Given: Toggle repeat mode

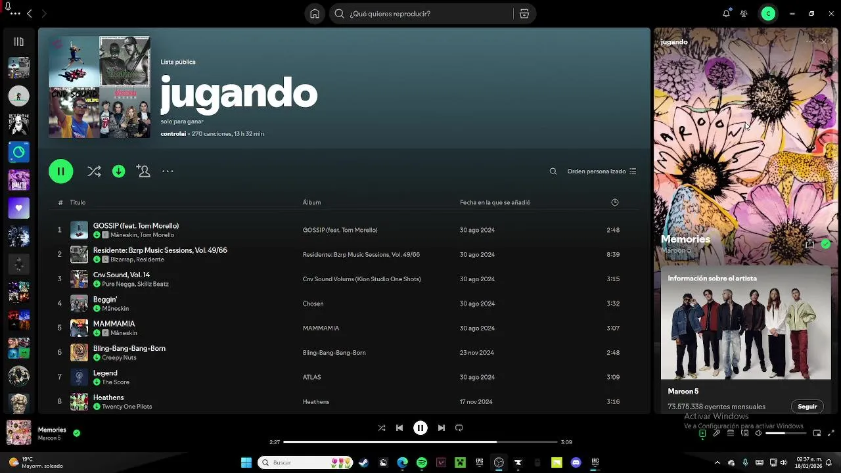Looking at the screenshot, I should coord(459,428).
